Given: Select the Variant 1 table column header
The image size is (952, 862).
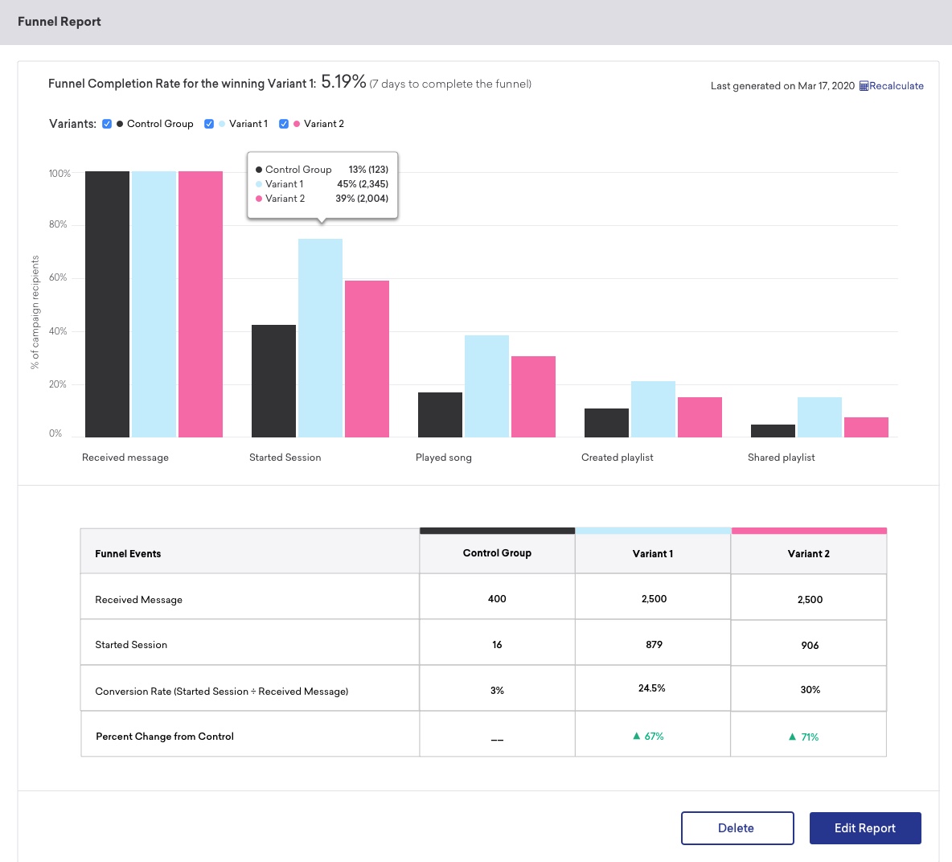Looking at the screenshot, I should click(x=653, y=553).
